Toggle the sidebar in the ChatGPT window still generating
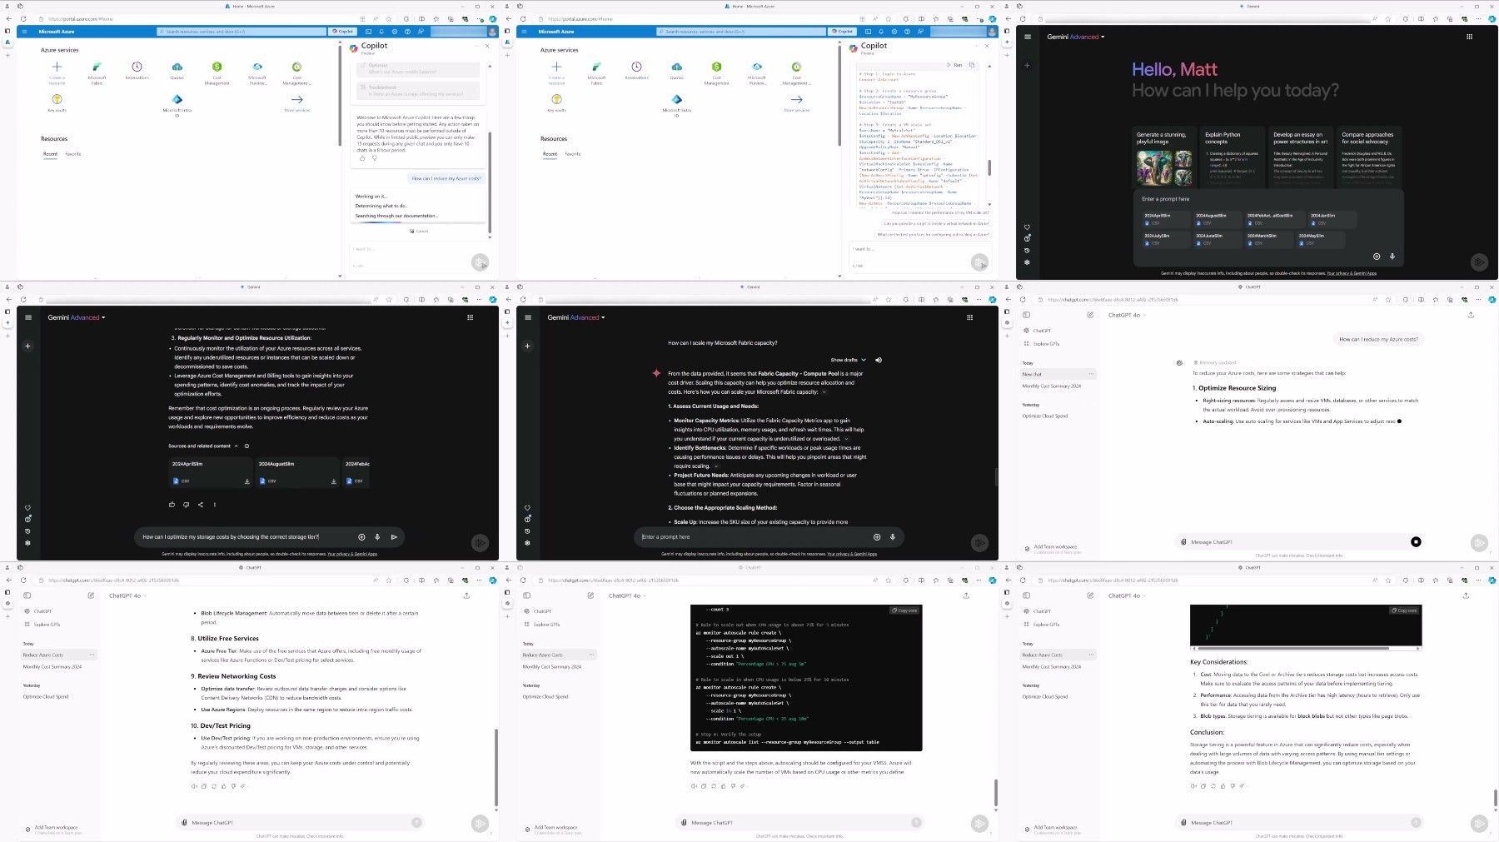Viewport: 1499px width, 842px height. pos(1026,315)
